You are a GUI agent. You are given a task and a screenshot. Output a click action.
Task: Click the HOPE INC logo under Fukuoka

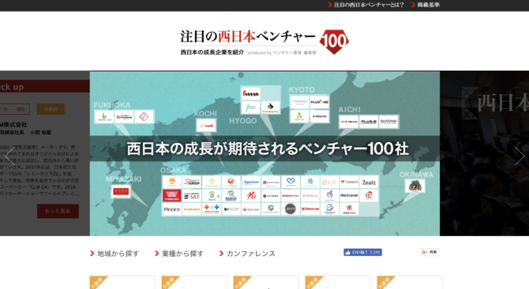[x=104, y=117]
